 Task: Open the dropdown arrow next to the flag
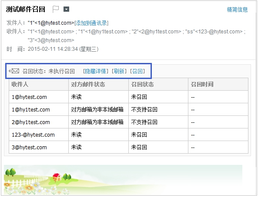click(x=66, y=10)
